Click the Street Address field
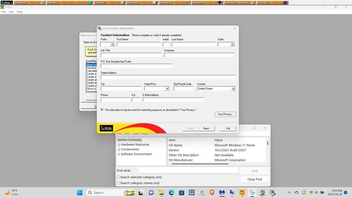The height and width of the screenshot is (198, 352). (x=168, y=77)
